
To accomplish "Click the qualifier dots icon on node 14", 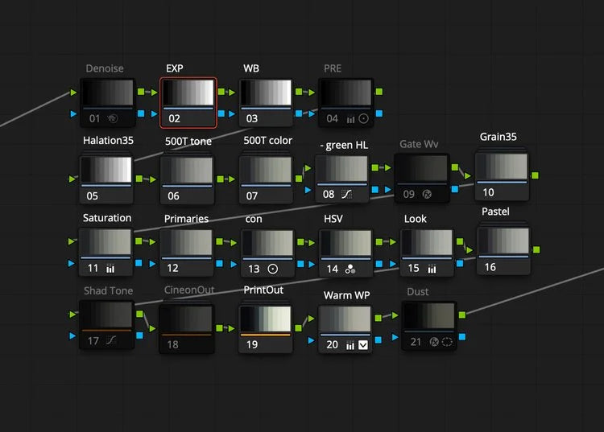I will (x=350, y=269).
